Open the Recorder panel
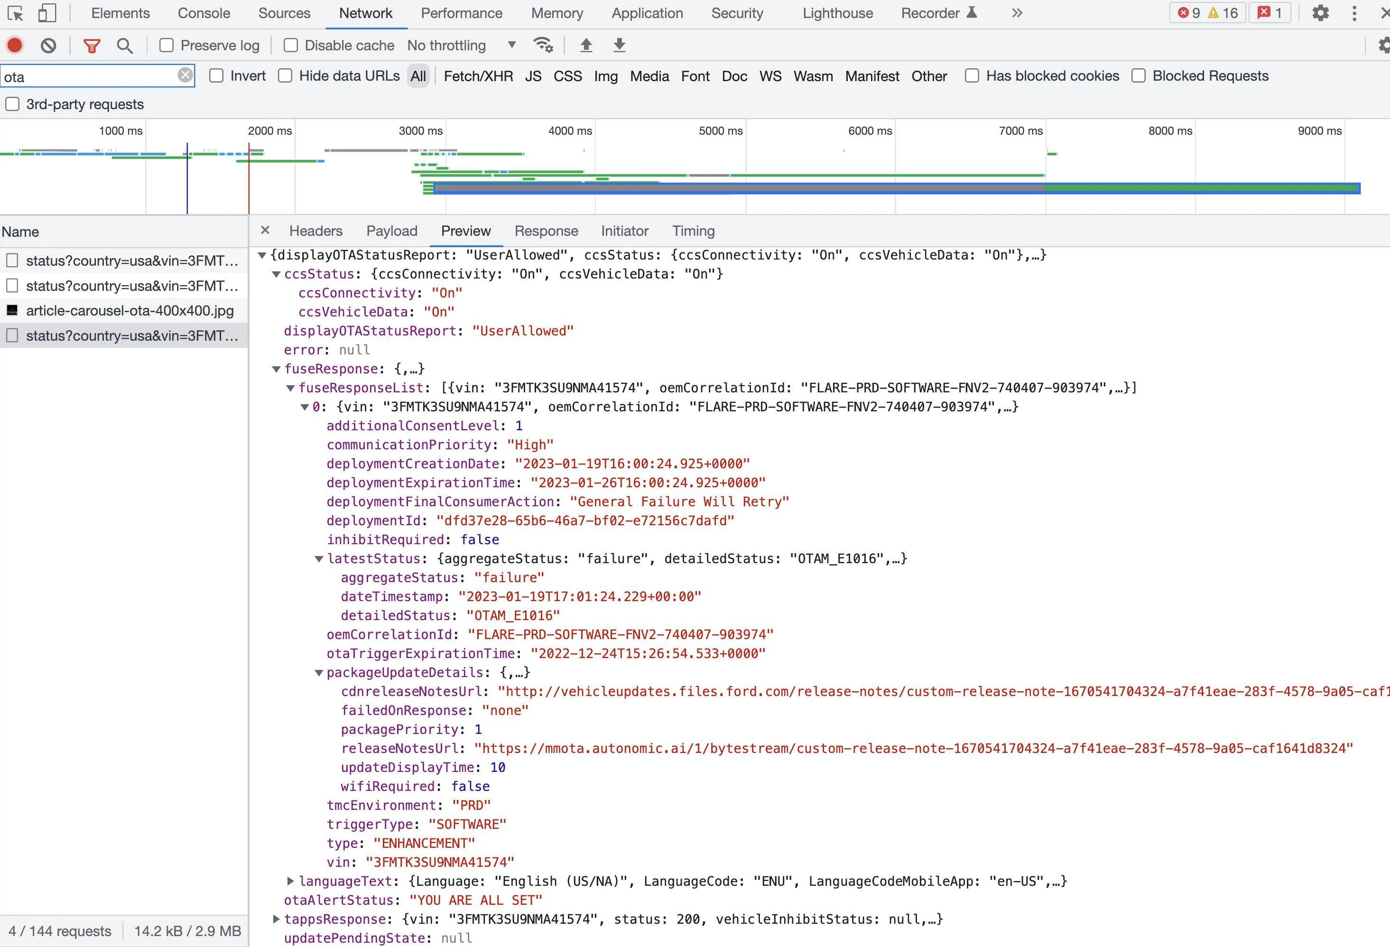The height and width of the screenshot is (947, 1390). tap(938, 13)
